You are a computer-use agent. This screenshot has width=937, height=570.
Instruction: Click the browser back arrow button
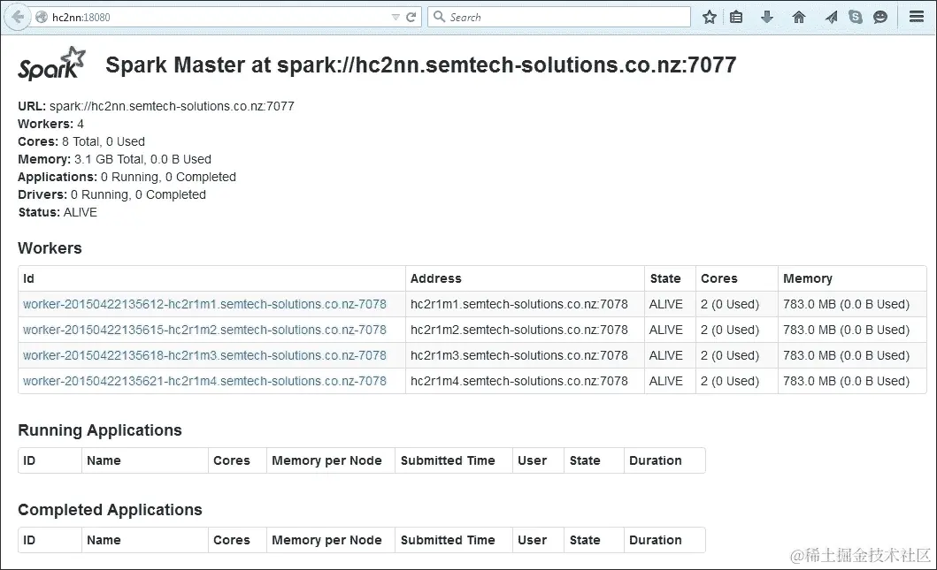tap(18, 17)
